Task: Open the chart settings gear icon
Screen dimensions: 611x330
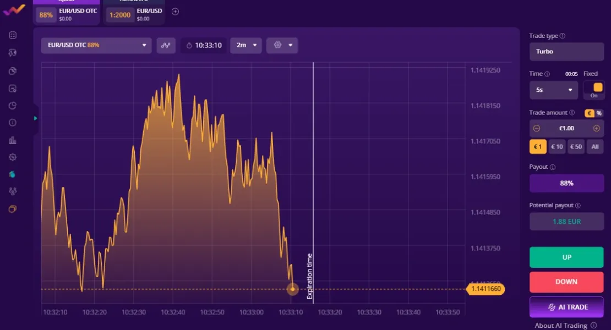Action: (x=277, y=45)
